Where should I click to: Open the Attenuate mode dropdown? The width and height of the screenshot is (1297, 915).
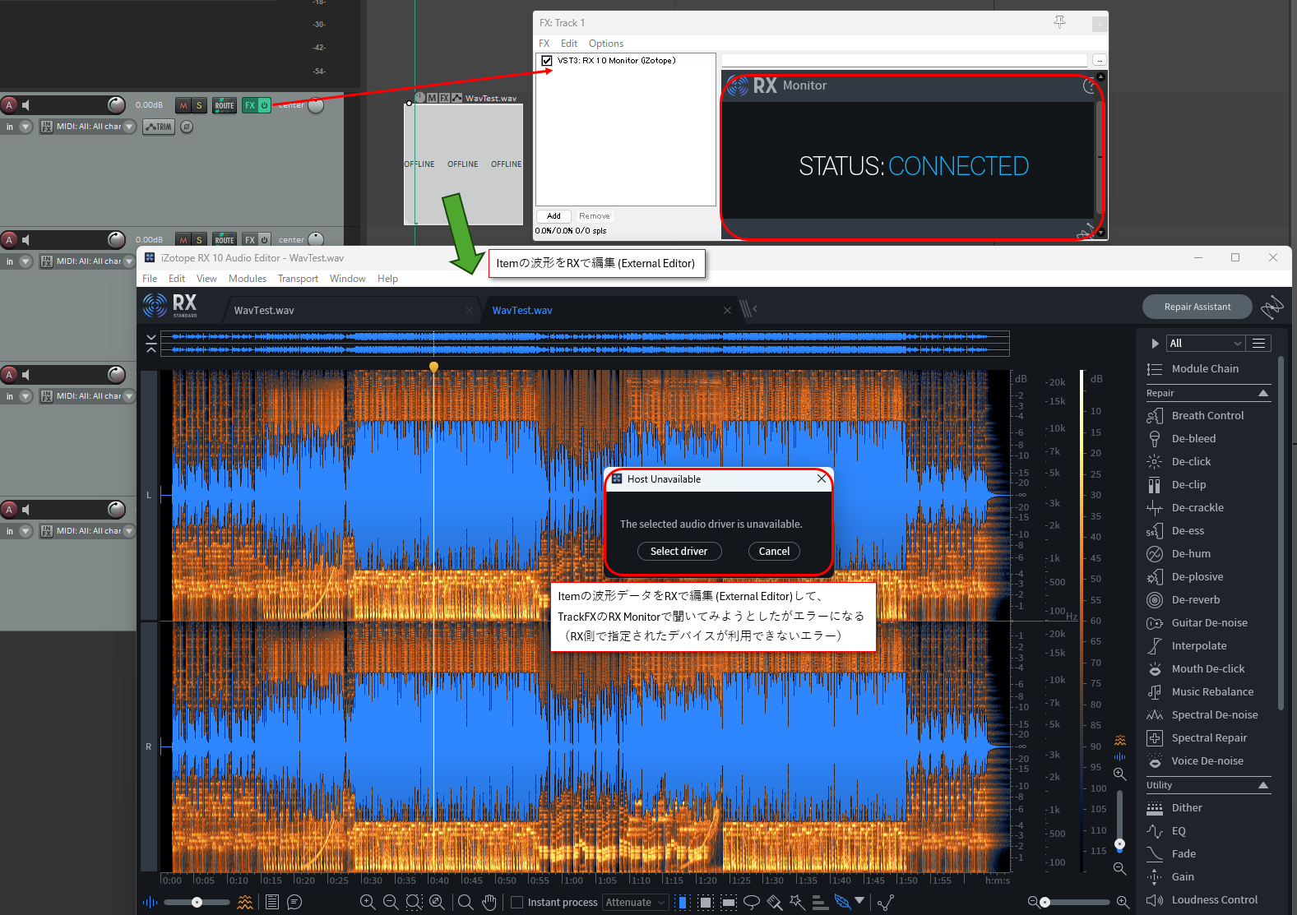[x=635, y=902]
